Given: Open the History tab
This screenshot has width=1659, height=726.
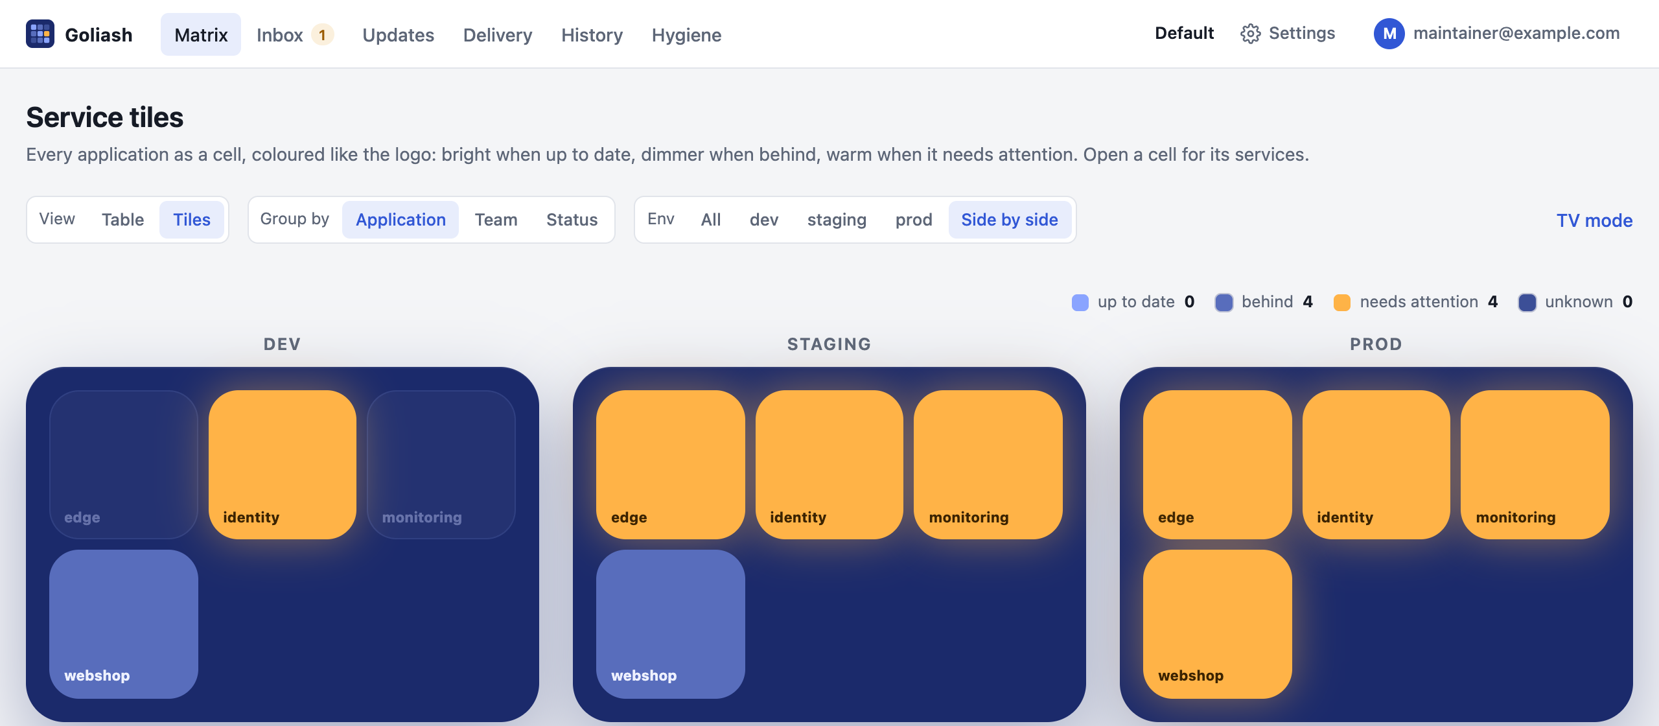Looking at the screenshot, I should [x=592, y=34].
